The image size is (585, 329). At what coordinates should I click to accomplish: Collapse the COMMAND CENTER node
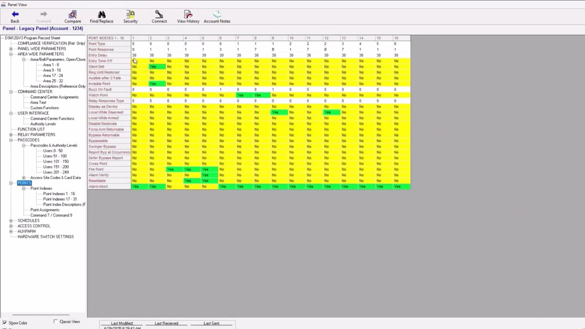tap(11, 92)
